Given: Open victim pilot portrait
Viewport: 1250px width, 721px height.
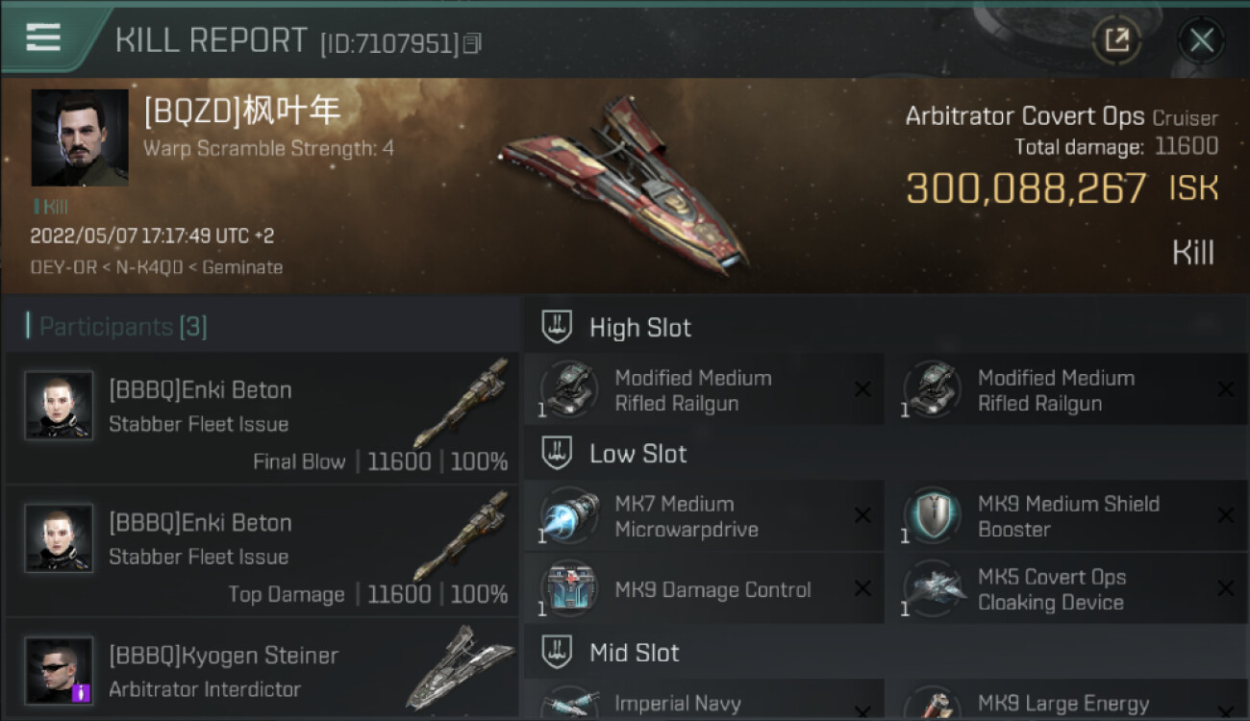Looking at the screenshot, I should (x=80, y=137).
